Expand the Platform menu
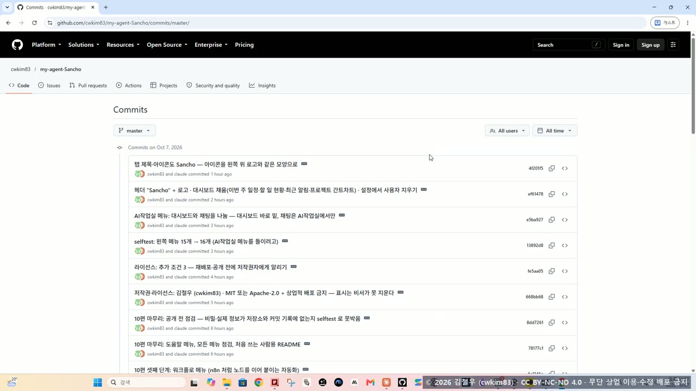The height and width of the screenshot is (391, 696). tap(46, 45)
